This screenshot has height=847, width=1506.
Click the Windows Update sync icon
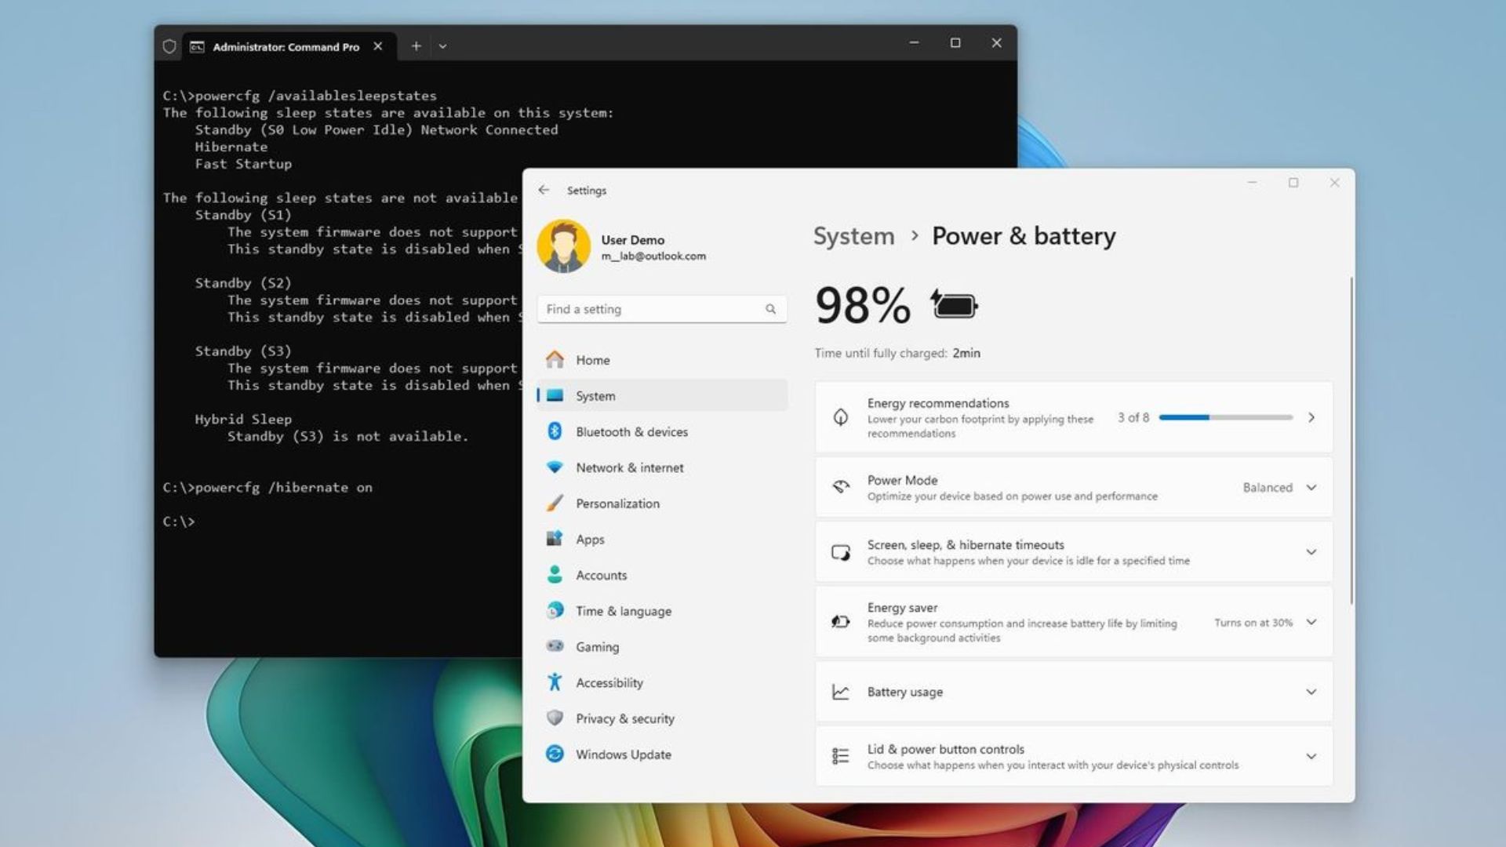(555, 754)
